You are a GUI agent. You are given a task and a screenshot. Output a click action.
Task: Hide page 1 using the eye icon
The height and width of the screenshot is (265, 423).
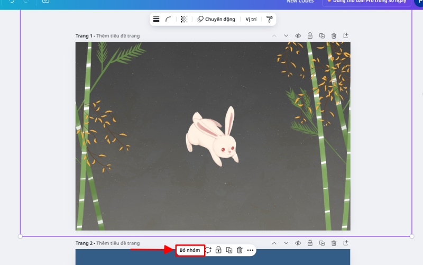pyautogui.click(x=298, y=36)
